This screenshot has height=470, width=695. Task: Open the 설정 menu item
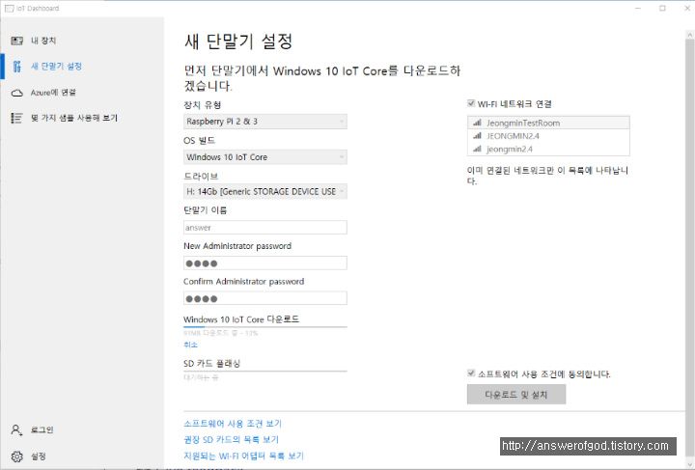tap(82, 456)
